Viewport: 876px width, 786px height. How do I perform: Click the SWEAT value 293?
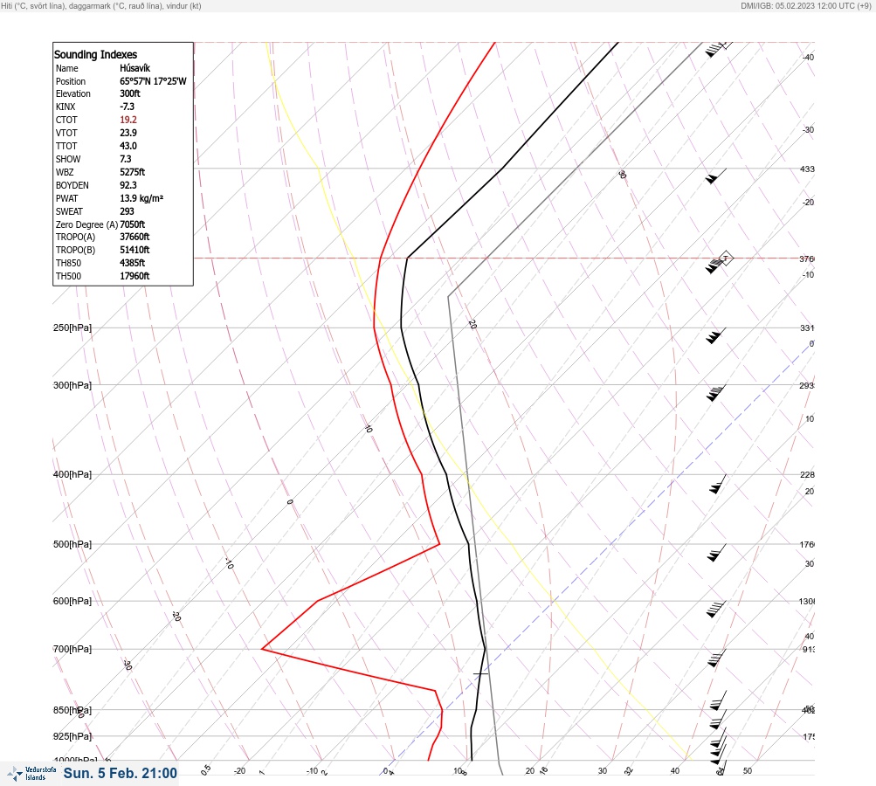[x=127, y=211]
